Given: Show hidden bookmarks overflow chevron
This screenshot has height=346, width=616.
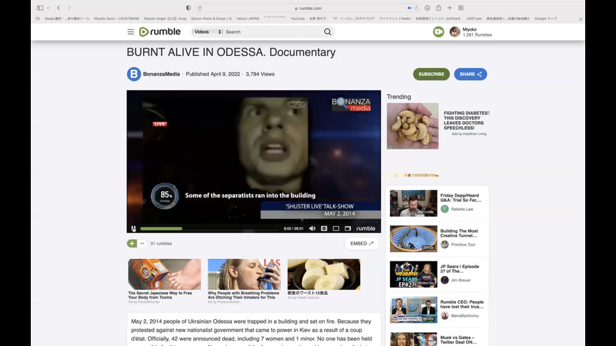Looking at the screenshot, I should (x=580, y=19).
